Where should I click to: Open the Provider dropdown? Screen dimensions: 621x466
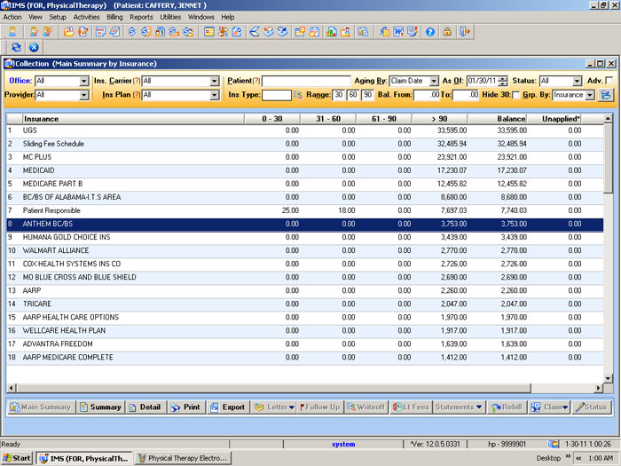tap(84, 95)
